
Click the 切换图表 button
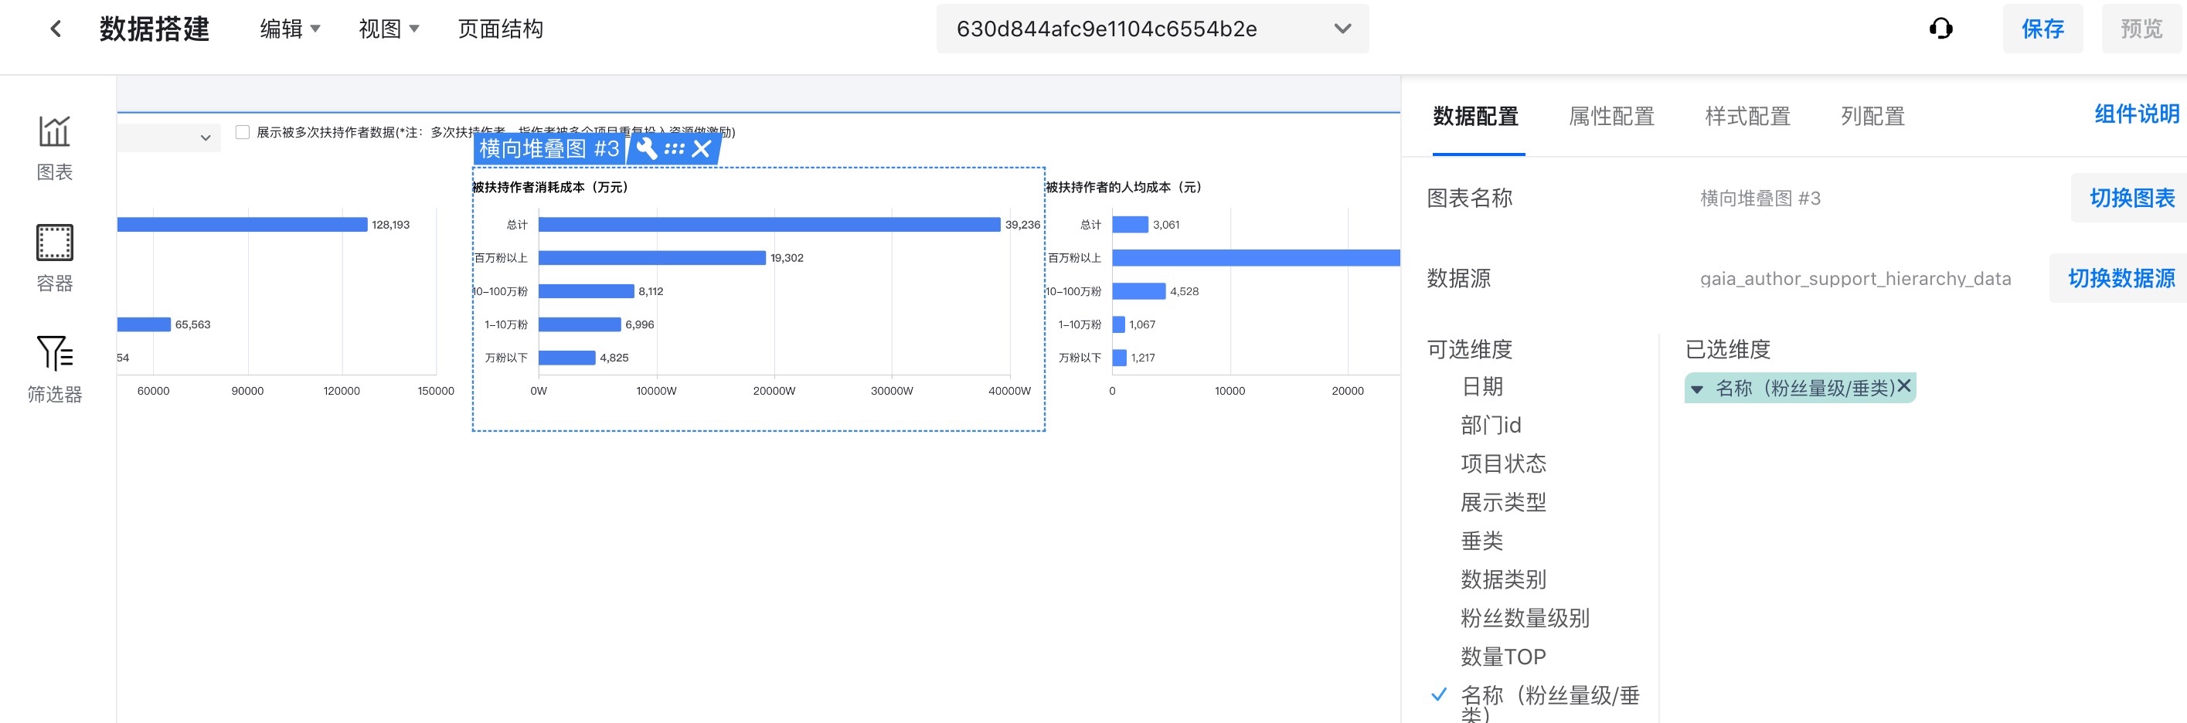pyautogui.click(x=2131, y=198)
